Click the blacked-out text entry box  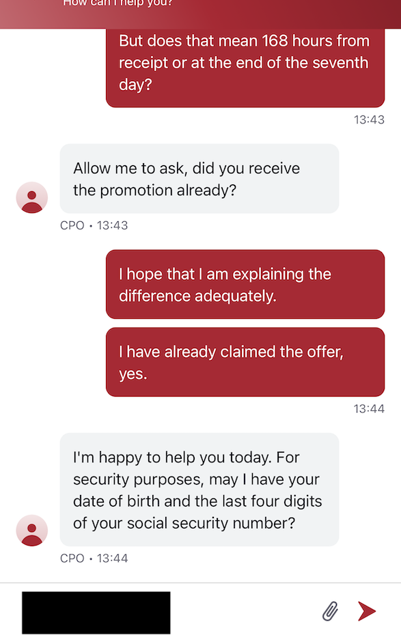pyautogui.click(x=96, y=611)
